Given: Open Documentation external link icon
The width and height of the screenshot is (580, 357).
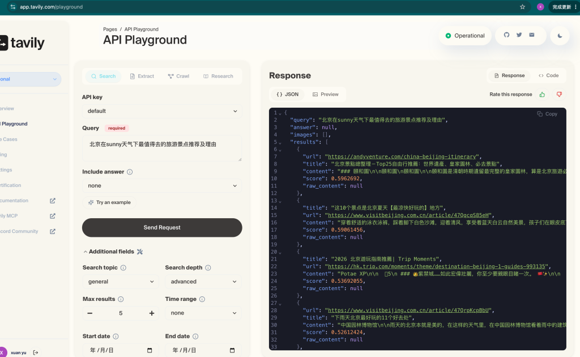Looking at the screenshot, I should point(53,201).
